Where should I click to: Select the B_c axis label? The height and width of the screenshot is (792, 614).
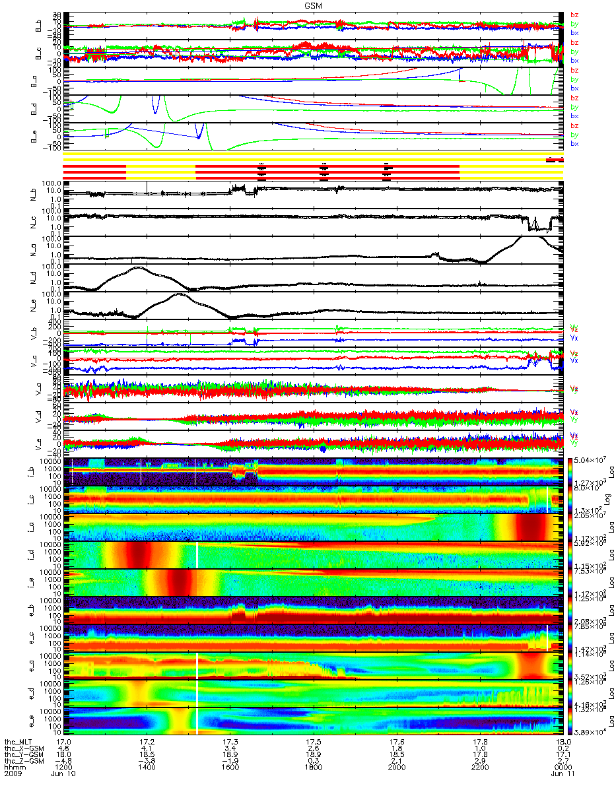(39, 55)
